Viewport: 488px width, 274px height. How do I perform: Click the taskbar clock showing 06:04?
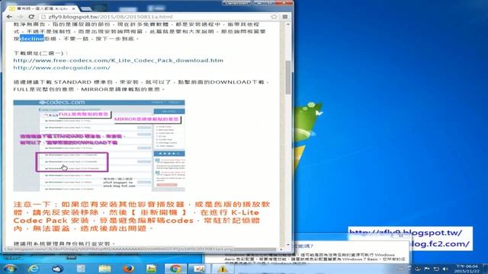coord(467,269)
